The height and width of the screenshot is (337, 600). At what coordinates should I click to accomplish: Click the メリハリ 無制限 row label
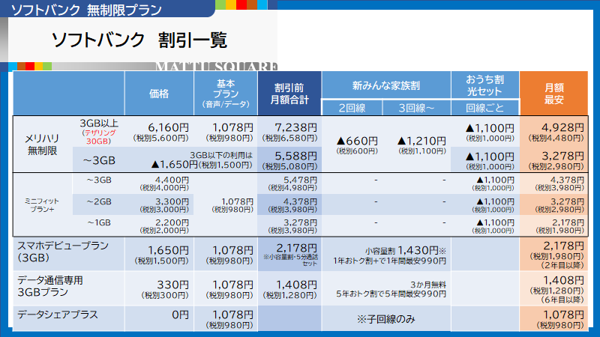point(42,145)
